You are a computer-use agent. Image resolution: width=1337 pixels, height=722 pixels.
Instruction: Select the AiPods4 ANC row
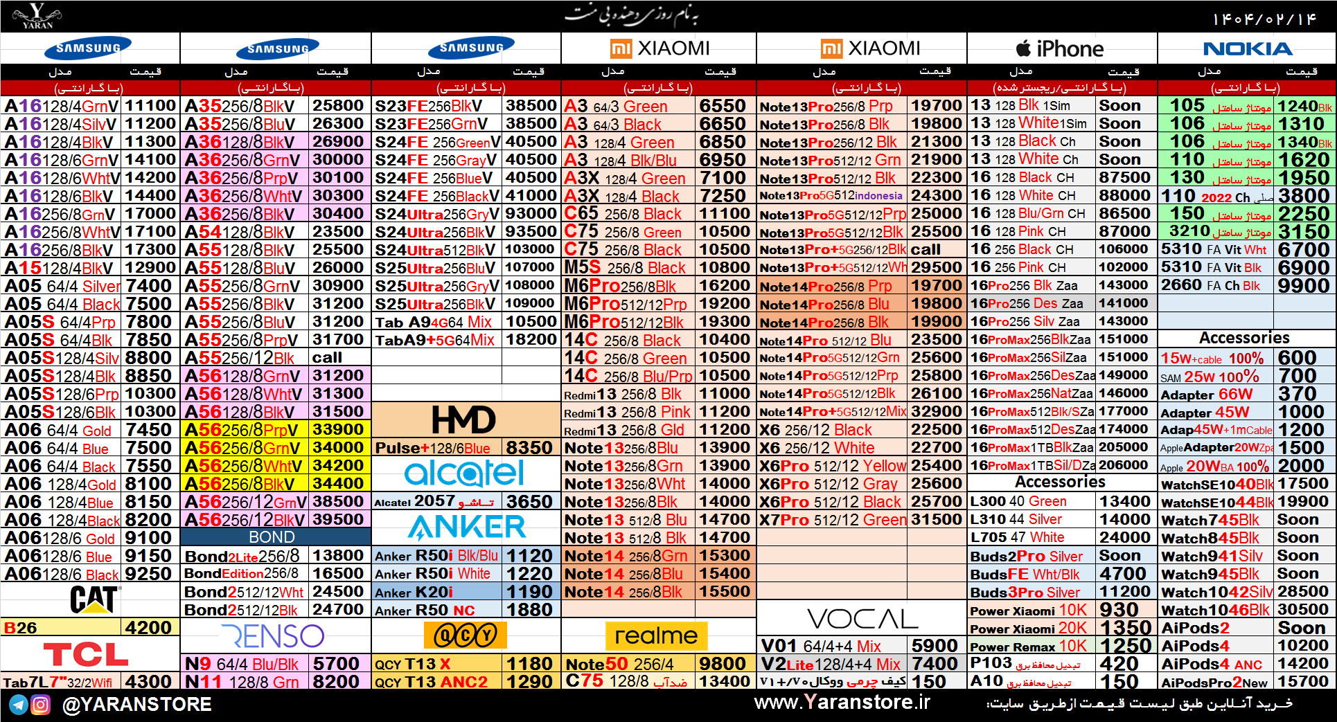point(1247,663)
